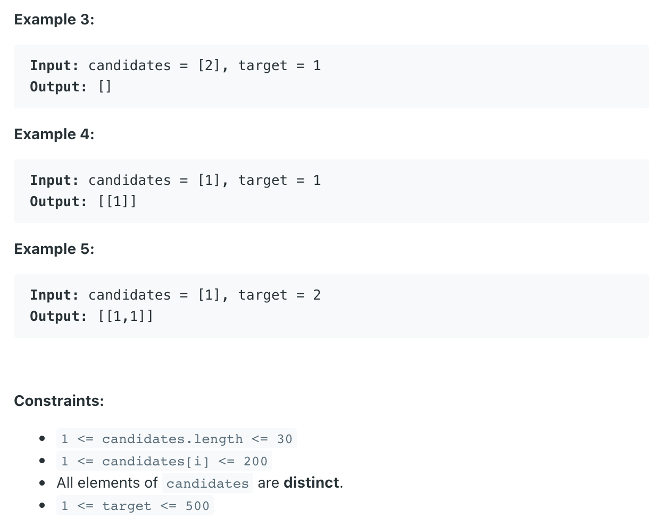Click candidates.length constraint code
Screen dimensions: 666x527
[177, 439]
